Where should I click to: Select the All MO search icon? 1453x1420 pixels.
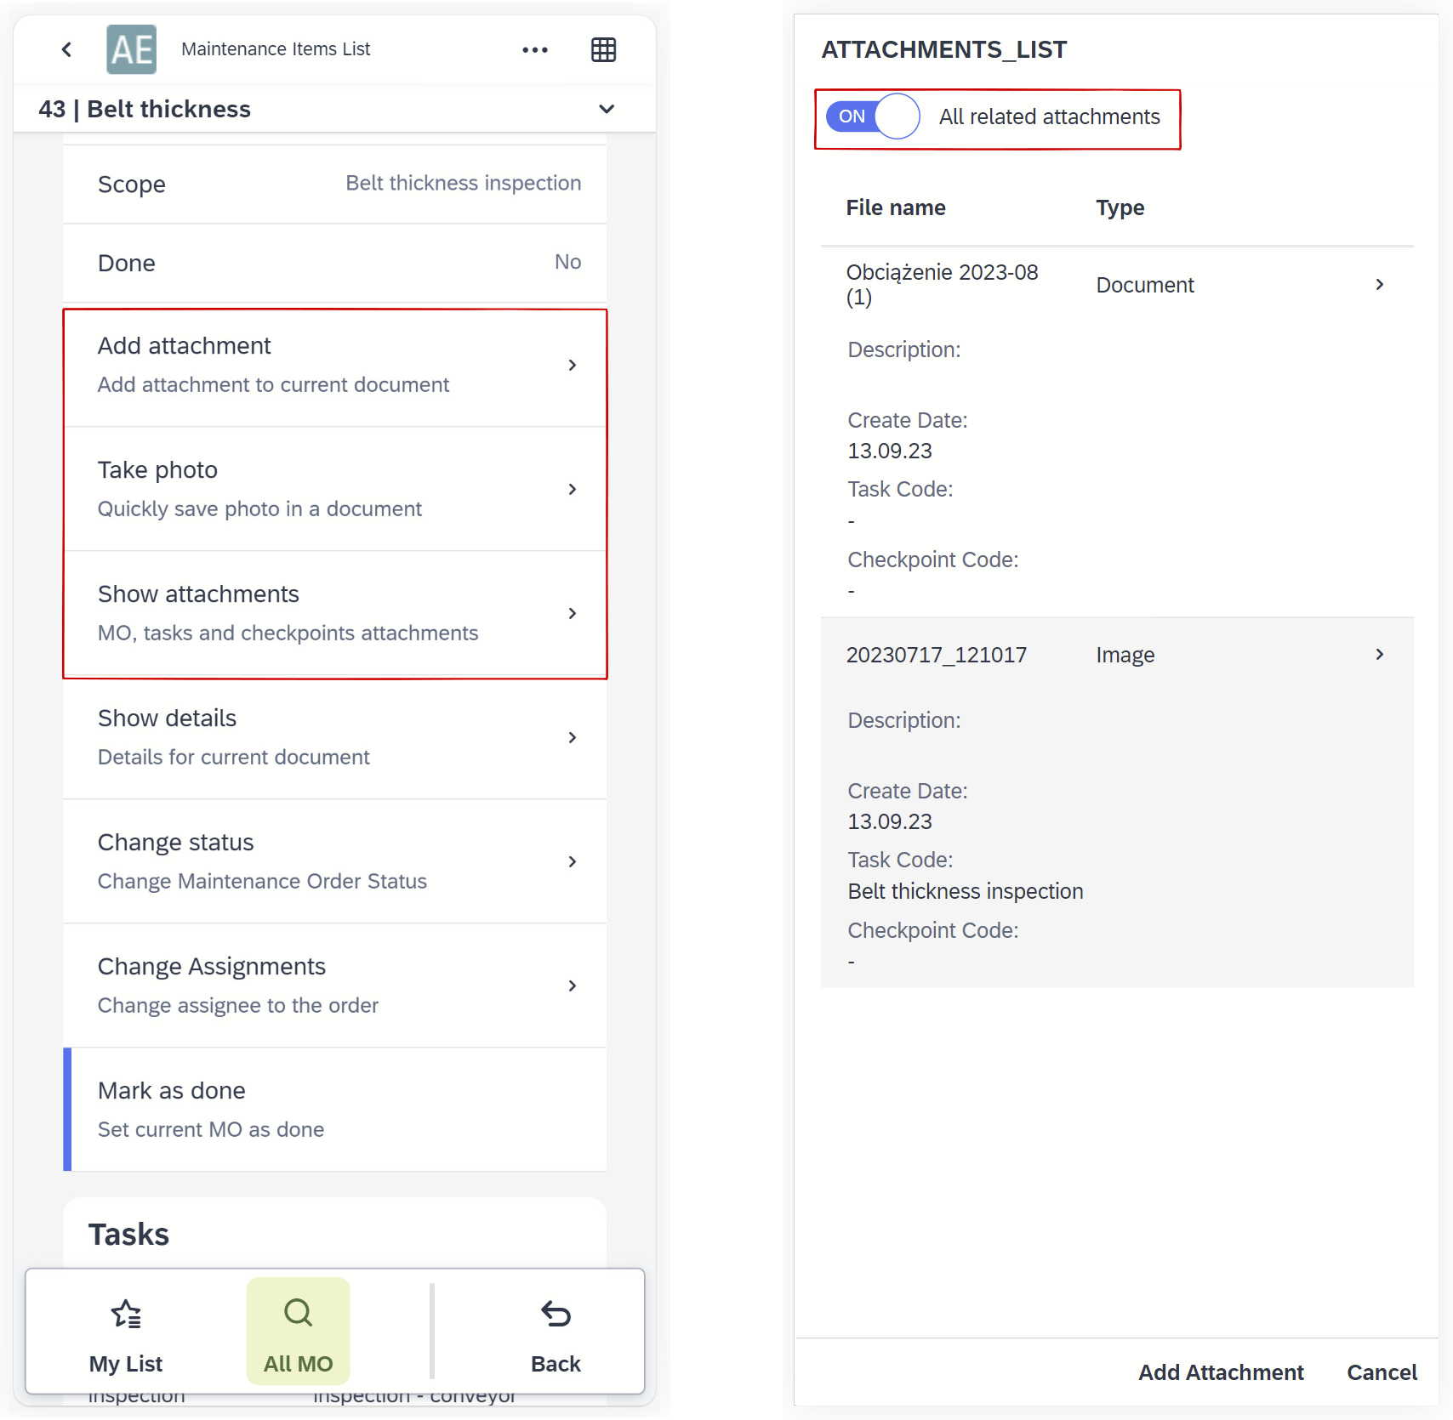point(298,1314)
